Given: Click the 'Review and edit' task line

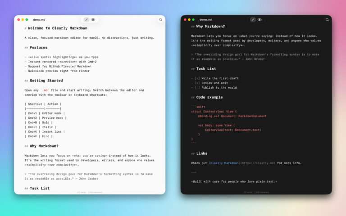Looking at the screenshot, I should [x=209, y=83].
